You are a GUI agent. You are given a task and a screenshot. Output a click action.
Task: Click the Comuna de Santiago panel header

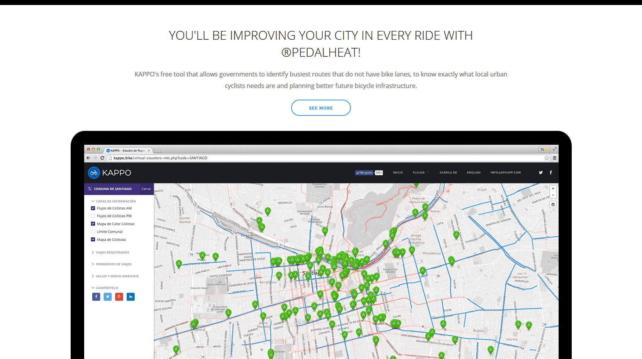click(112, 189)
